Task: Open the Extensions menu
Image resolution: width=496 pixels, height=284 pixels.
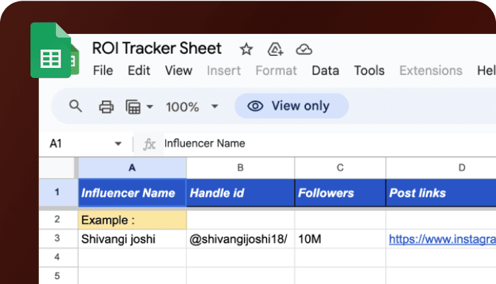Action: coord(431,71)
